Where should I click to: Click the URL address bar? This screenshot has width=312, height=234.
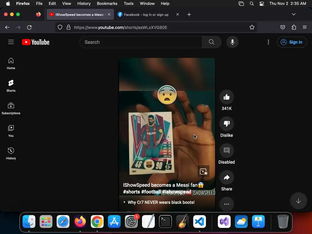[x=156, y=27]
